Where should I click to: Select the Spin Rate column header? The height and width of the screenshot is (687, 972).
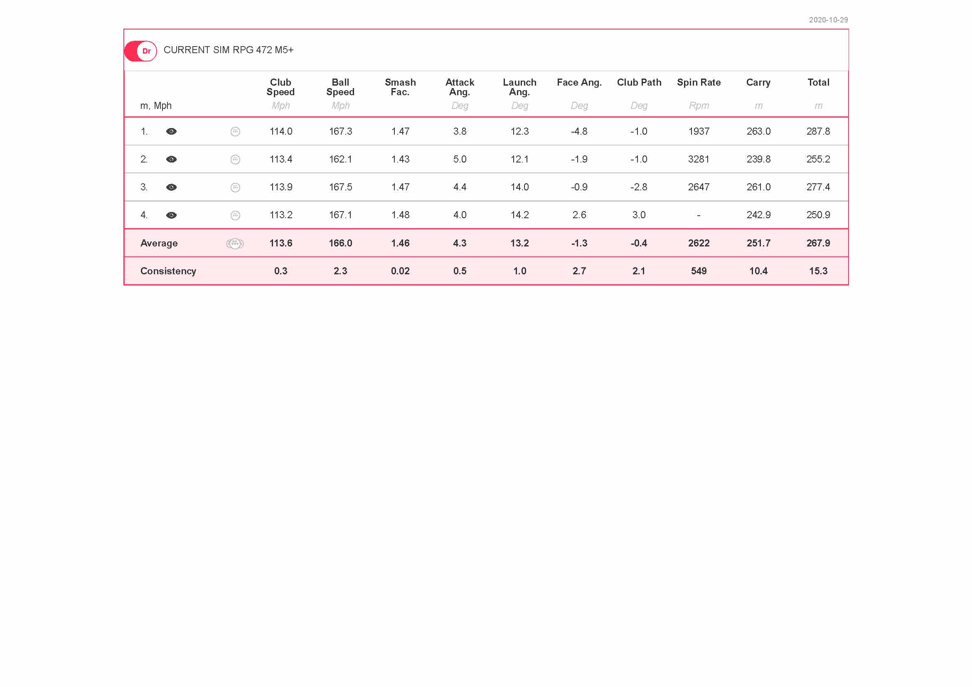699,83
